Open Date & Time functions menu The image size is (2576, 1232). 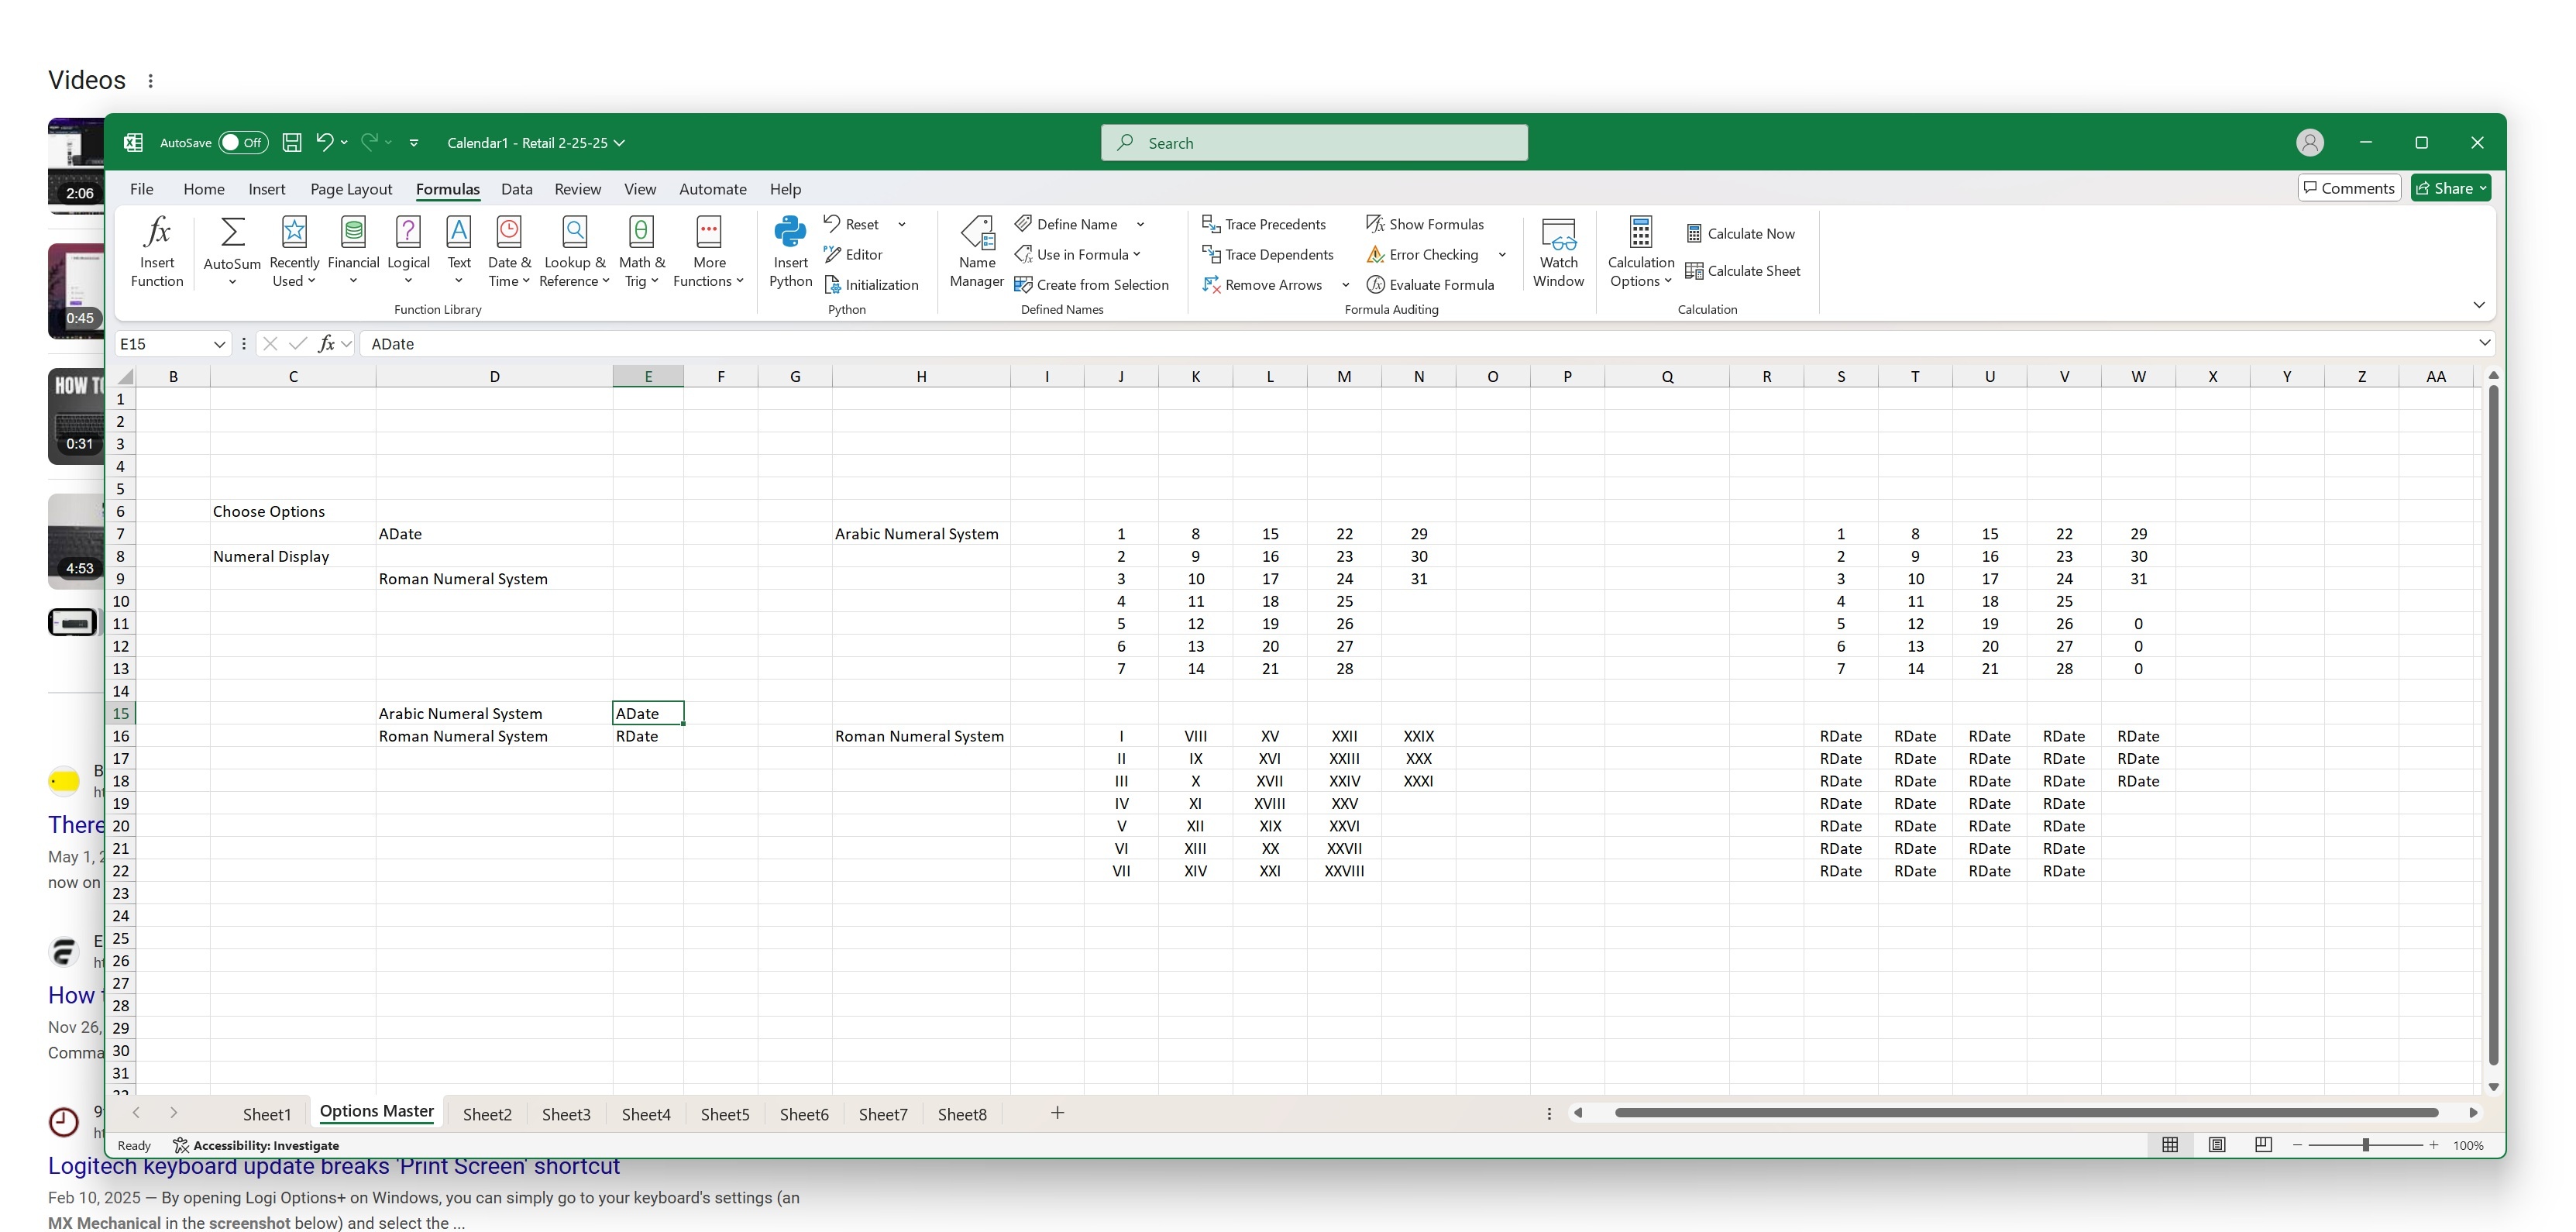pos(509,252)
